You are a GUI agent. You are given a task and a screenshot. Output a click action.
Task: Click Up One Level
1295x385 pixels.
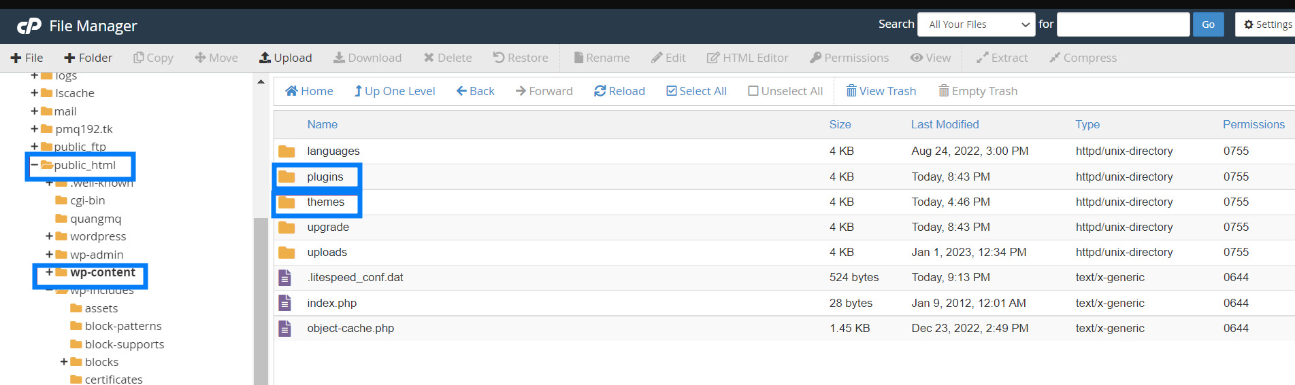[395, 91]
